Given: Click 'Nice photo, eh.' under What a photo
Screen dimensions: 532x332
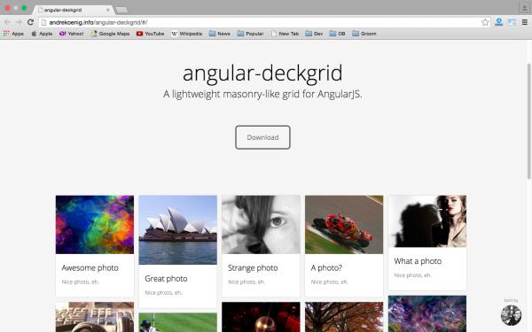Looking at the screenshot, I should [413, 275].
